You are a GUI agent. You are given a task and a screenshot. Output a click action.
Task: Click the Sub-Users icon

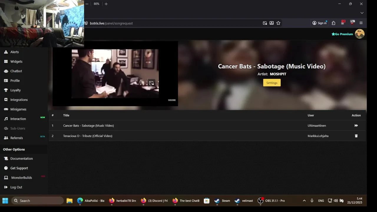coord(6,128)
